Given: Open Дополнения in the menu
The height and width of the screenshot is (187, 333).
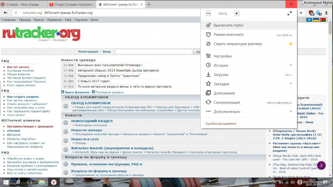Looking at the screenshot, I should (x=249, y=93).
